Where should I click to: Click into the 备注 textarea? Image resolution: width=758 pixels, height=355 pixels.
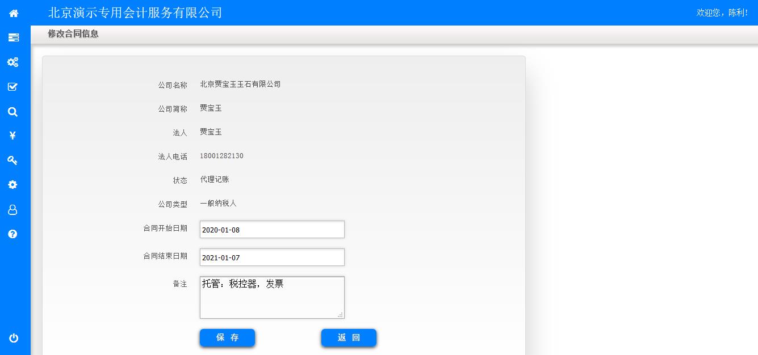[272, 298]
